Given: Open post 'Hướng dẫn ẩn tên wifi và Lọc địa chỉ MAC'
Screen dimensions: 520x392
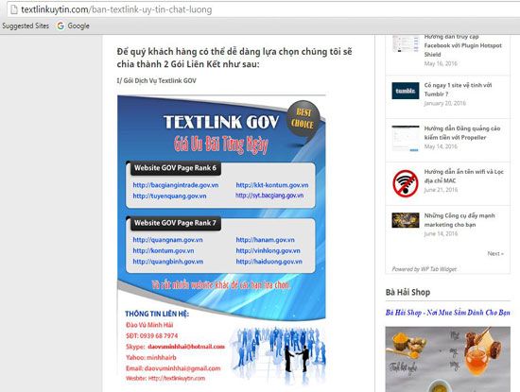Looking at the screenshot, I should click(463, 176).
